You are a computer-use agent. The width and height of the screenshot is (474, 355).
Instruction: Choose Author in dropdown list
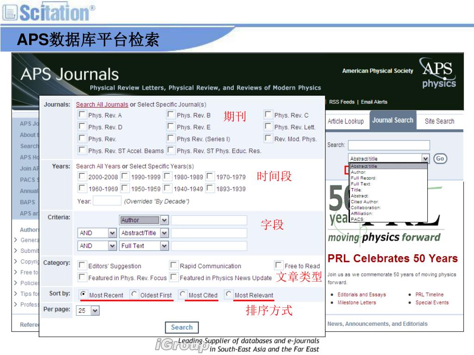pos(388,172)
